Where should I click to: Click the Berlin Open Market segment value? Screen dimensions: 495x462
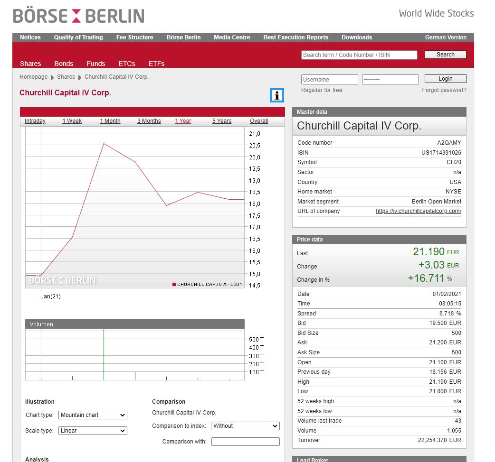436,202
